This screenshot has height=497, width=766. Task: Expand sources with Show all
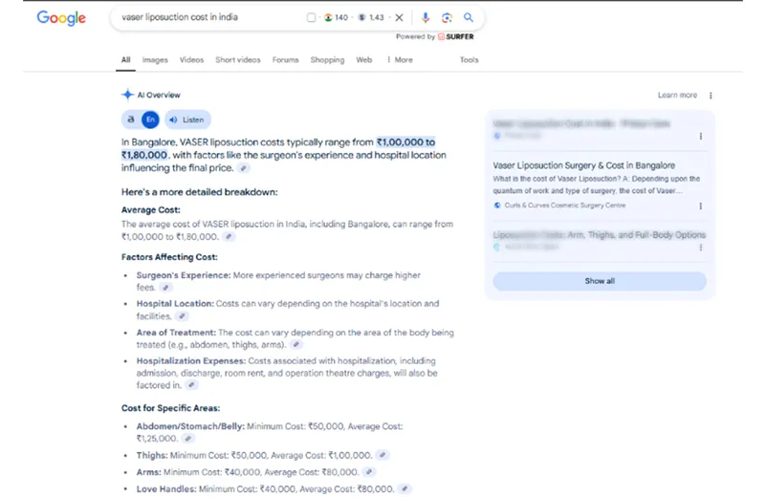599,281
